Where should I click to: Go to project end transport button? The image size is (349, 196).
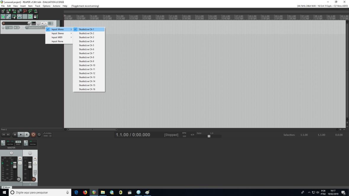(x=8, y=135)
